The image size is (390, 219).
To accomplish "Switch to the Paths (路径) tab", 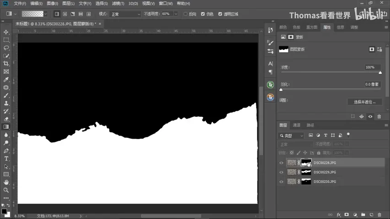I will pyautogui.click(x=310, y=125).
